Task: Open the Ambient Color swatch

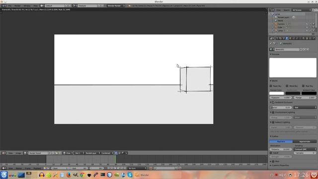Action: tap(309, 93)
